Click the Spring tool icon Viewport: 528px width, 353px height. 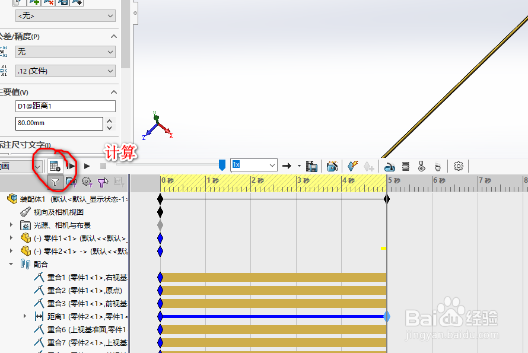(x=406, y=166)
